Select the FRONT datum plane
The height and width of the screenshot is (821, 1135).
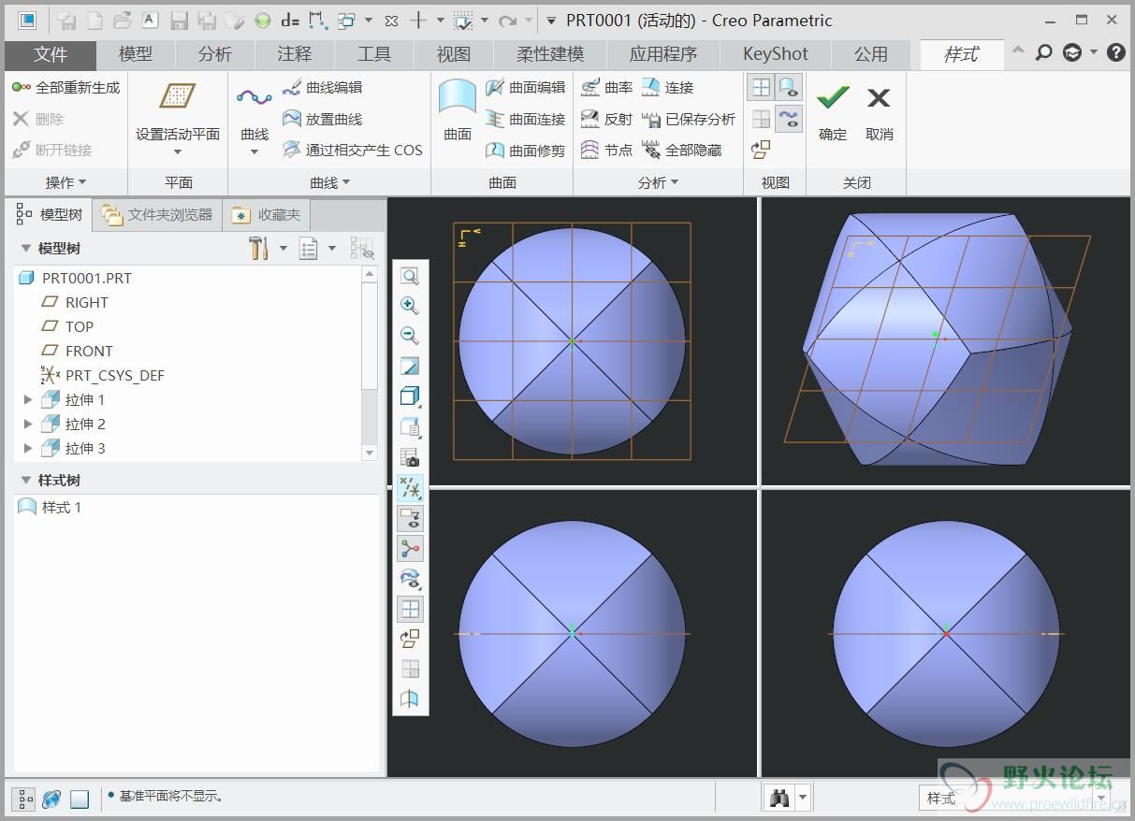tap(89, 351)
